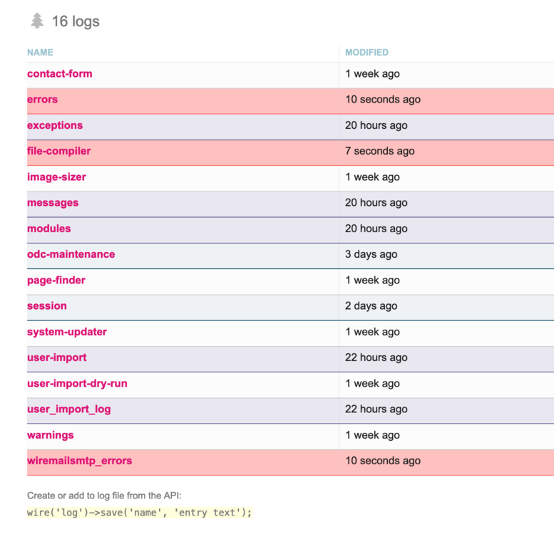Open the user_import_log entry
Image resolution: width=554 pixels, height=534 pixels.
click(69, 409)
